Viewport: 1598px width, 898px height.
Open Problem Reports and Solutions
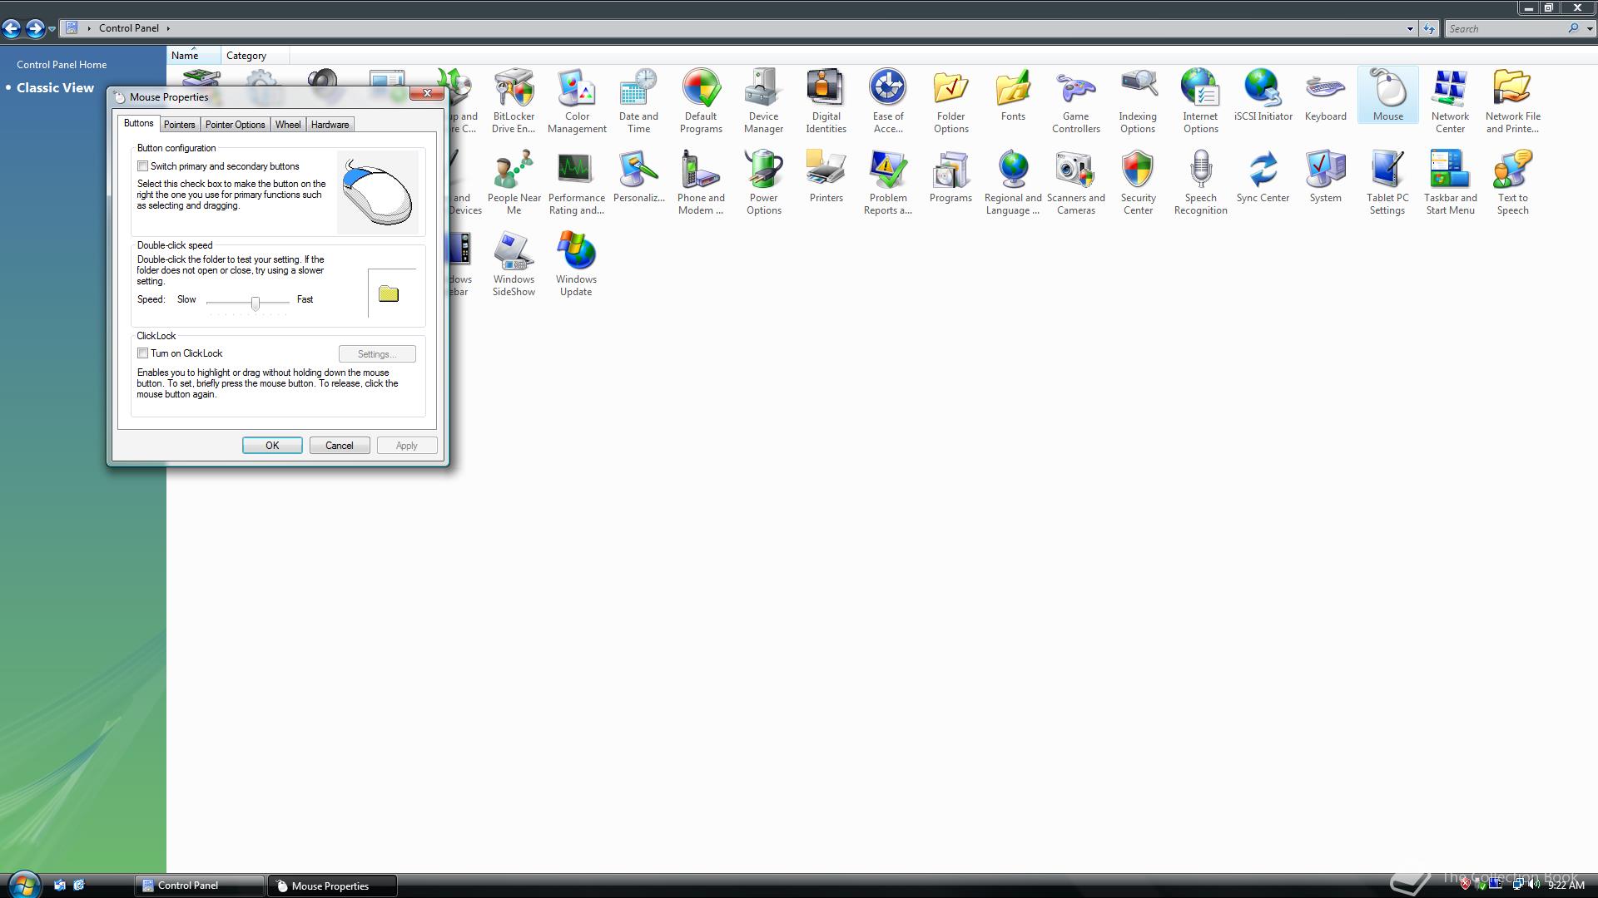888,182
